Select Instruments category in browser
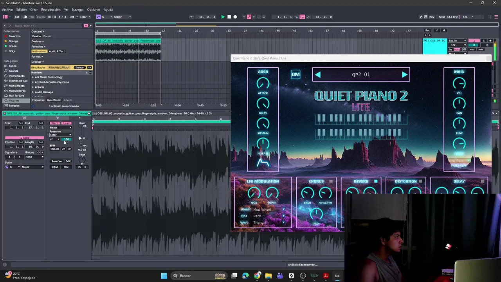The width and height of the screenshot is (501, 282). pyautogui.click(x=16, y=76)
